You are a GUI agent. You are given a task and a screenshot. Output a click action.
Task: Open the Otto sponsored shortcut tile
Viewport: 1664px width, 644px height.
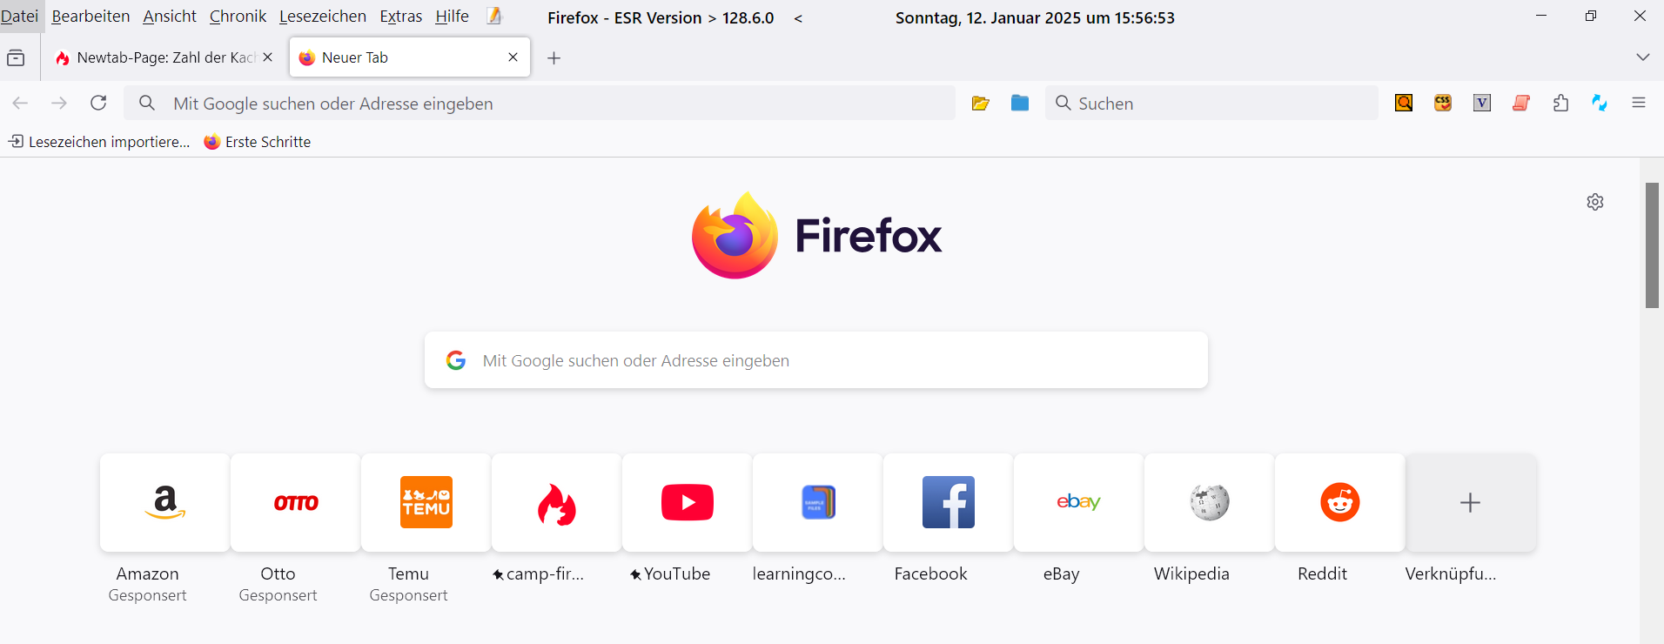[x=296, y=502]
